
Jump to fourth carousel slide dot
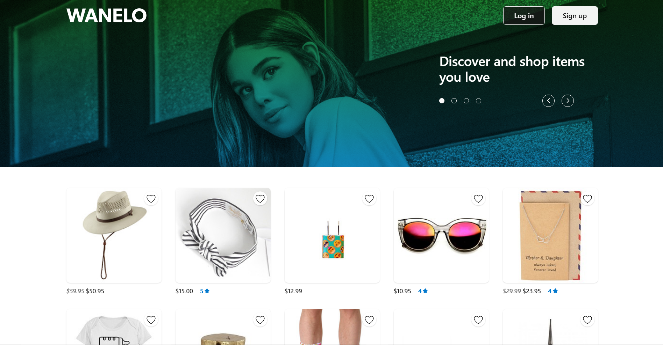pos(479,101)
